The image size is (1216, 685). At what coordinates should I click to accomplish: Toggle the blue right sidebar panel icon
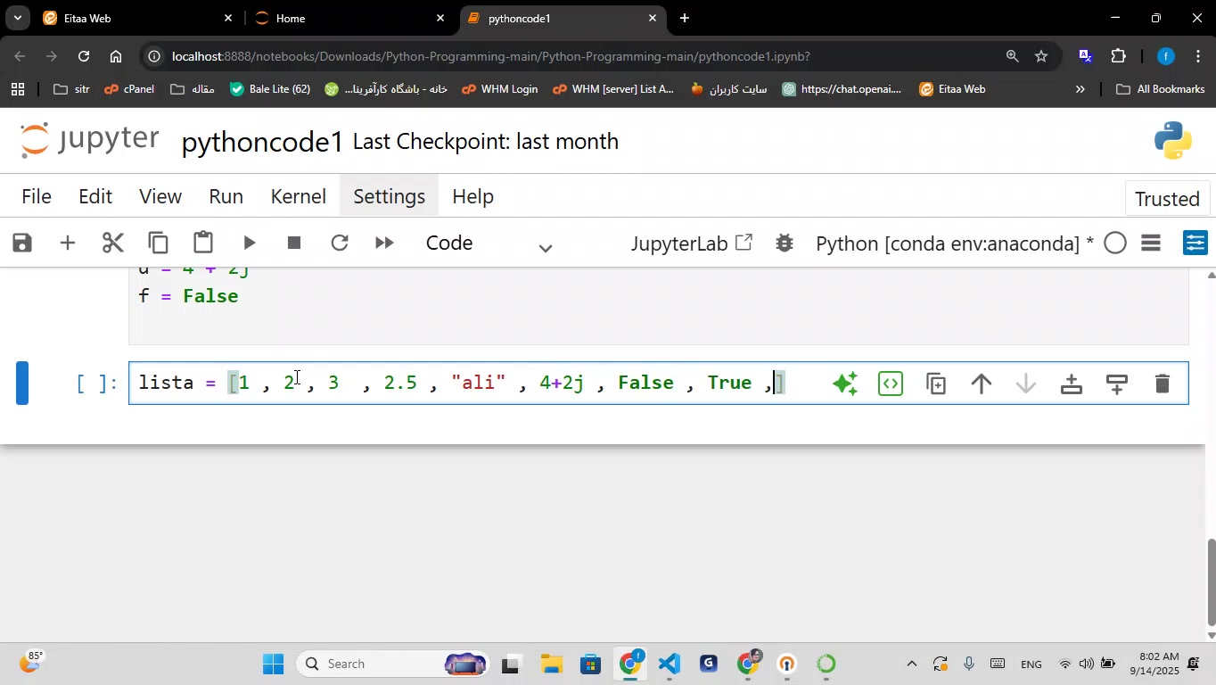(1195, 243)
